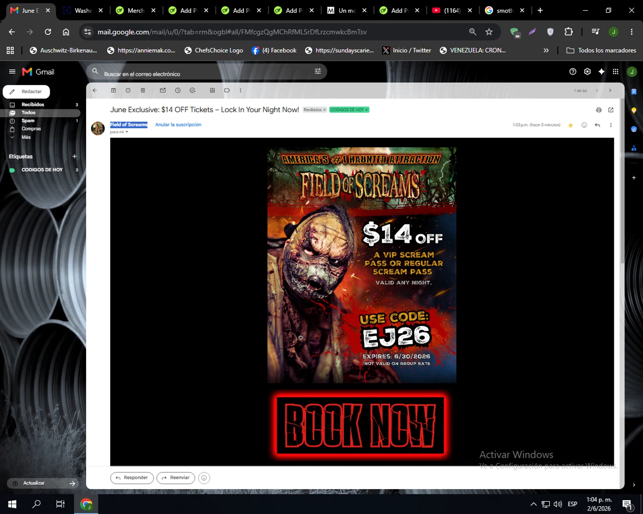This screenshot has height=514, width=643.
Task: Open Contacts side panel
Action: [634, 148]
